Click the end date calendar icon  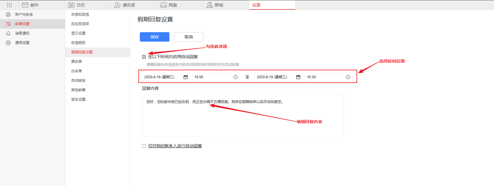click(298, 77)
